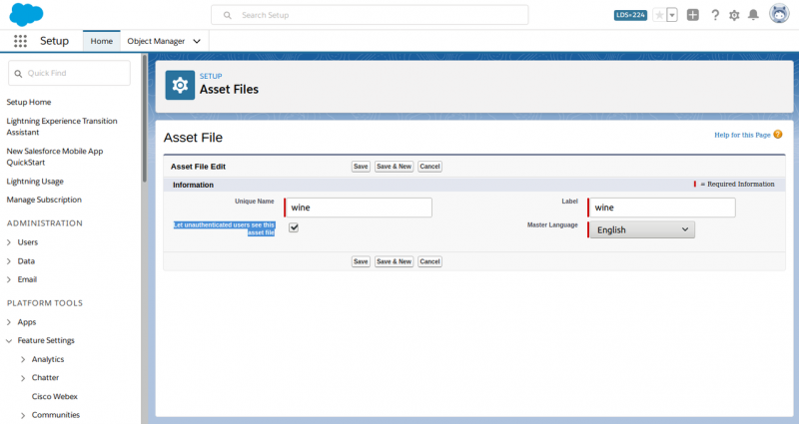
Task: Expand the Data section
Action: click(9, 261)
